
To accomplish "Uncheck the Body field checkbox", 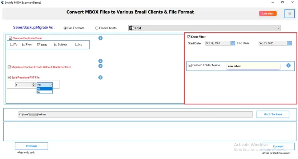I will [x=39, y=45].
